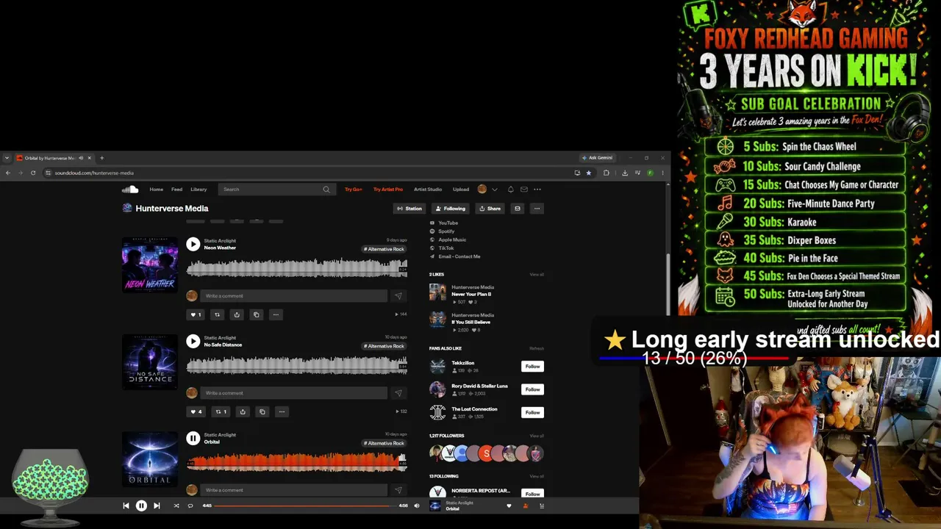Open the messages envelope in header

tap(524, 190)
